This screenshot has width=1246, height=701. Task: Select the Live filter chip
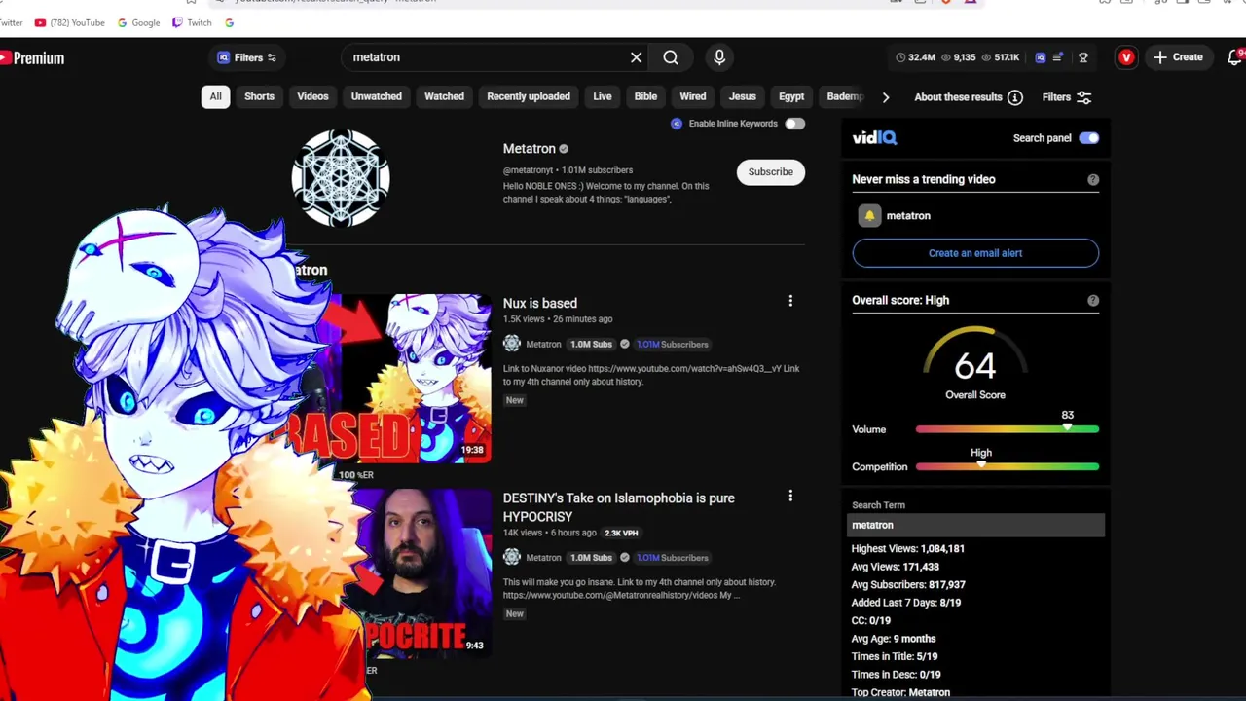tap(603, 96)
